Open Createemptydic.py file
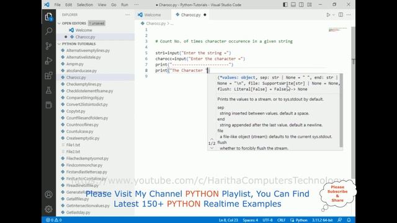This screenshot has width=397, height=223. click(83, 138)
